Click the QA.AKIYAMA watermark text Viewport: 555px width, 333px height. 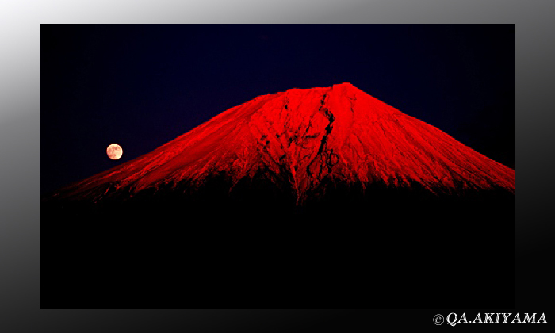[x=496, y=319]
